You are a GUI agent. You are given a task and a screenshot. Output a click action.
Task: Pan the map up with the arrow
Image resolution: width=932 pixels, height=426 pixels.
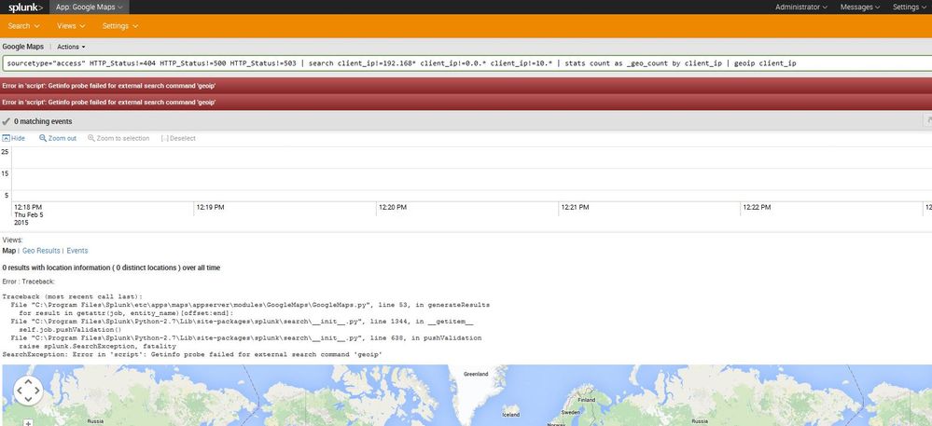click(29, 382)
